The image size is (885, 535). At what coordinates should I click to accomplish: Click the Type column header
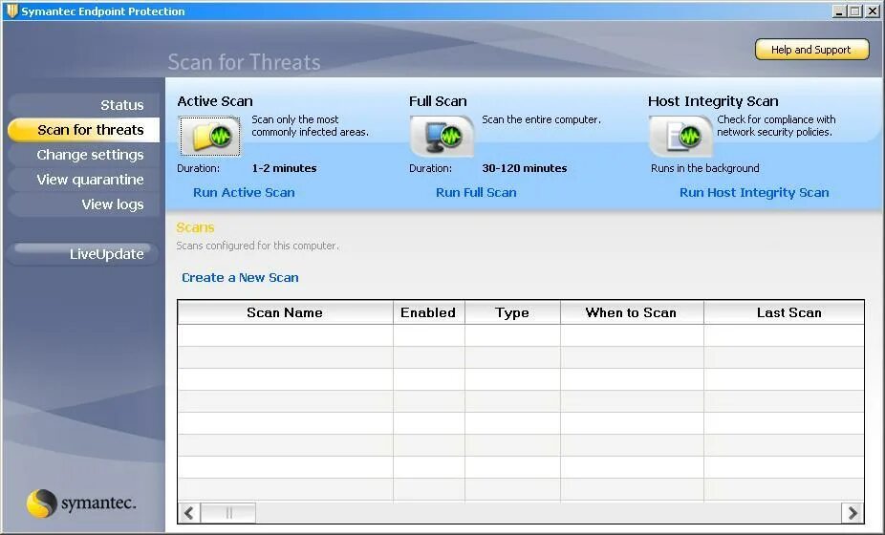click(512, 312)
